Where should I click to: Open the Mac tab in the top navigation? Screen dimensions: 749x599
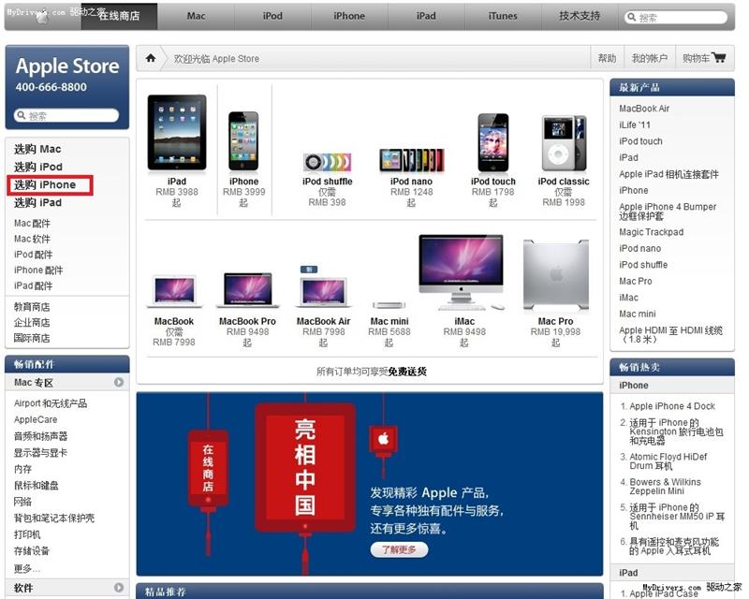(196, 16)
